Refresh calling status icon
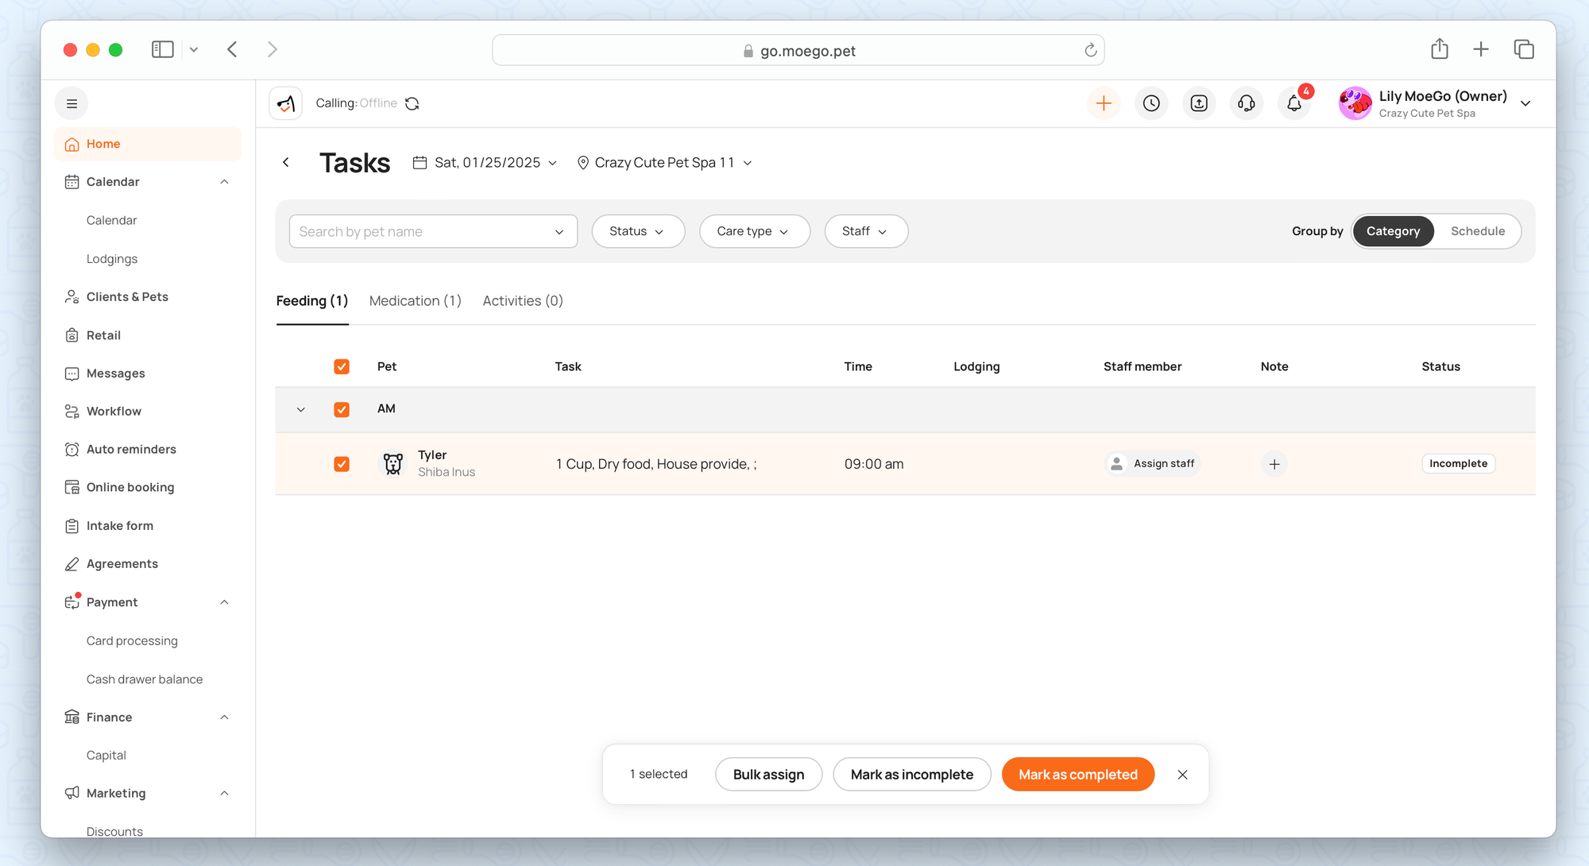The width and height of the screenshot is (1589, 866). [412, 103]
